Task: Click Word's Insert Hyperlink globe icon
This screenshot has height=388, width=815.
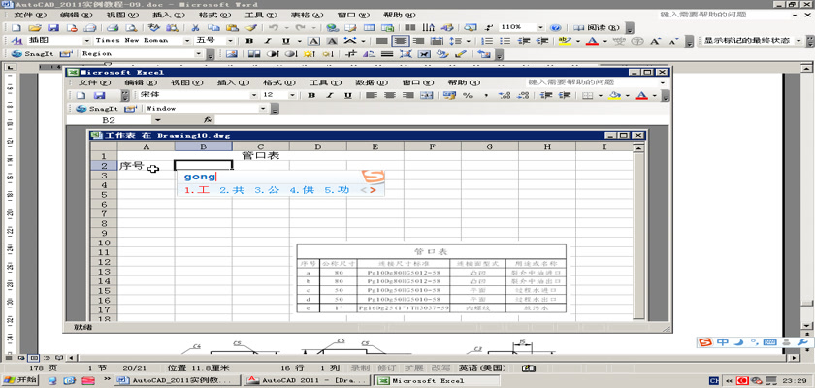Action: [x=331, y=27]
